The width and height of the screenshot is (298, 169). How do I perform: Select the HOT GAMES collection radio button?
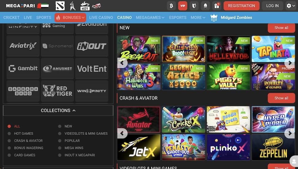pyautogui.click(x=9, y=133)
